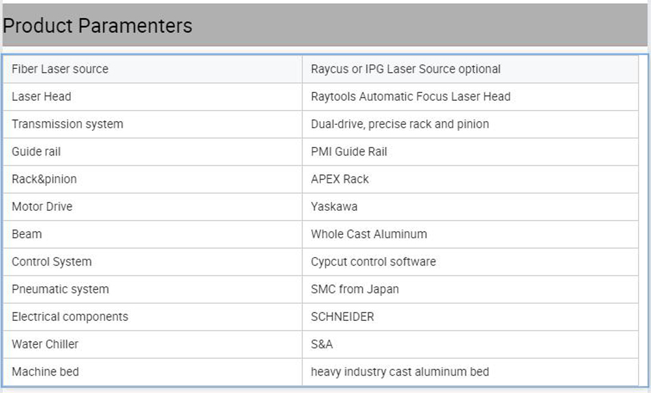Select the 'Guide rail' label cell
This screenshot has width=651, height=393.
point(152,152)
